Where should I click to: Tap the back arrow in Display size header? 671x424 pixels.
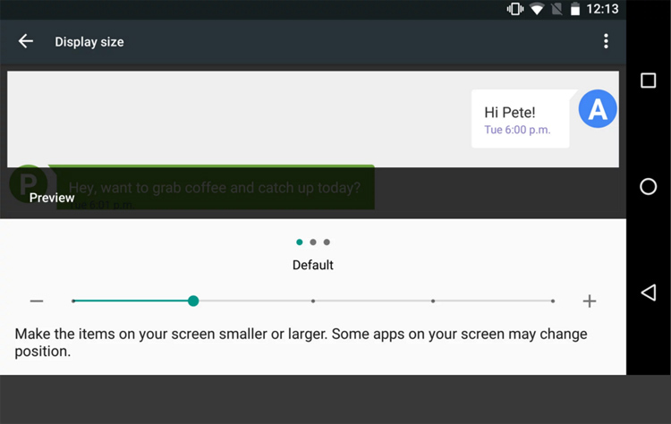tap(26, 41)
